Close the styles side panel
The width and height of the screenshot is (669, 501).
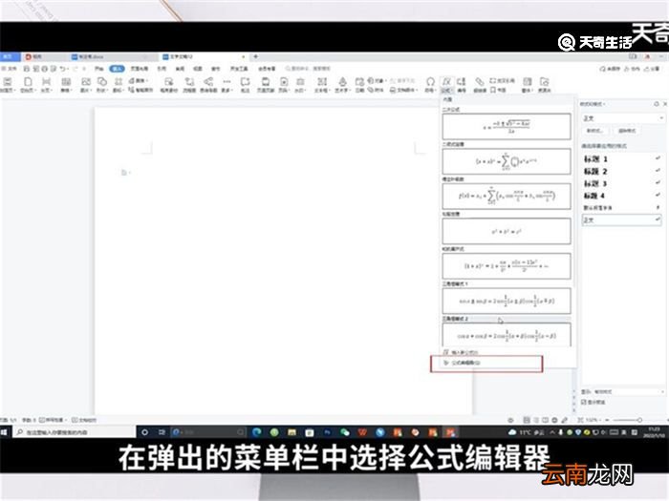point(665,104)
